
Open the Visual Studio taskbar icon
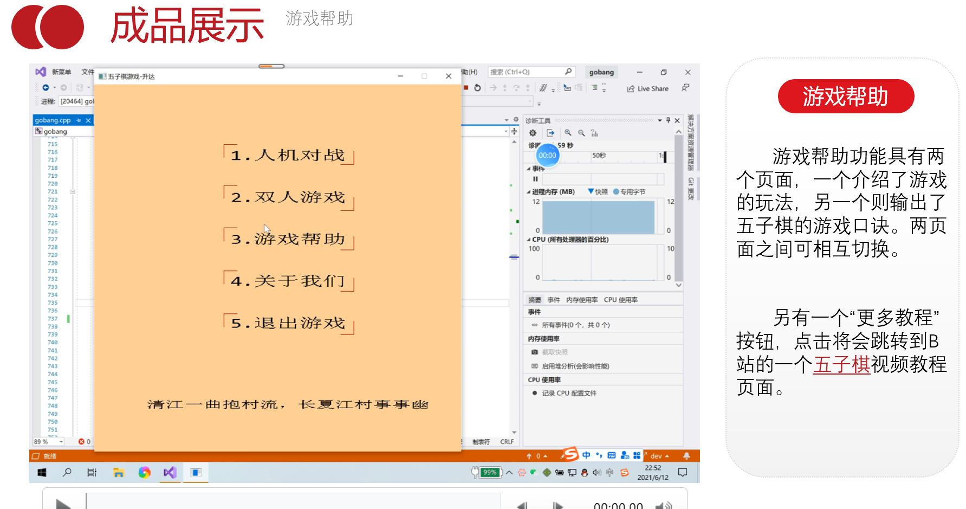click(x=170, y=472)
